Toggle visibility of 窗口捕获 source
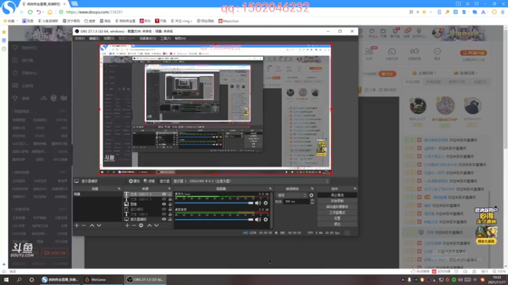508x285 pixels. tap(164, 209)
